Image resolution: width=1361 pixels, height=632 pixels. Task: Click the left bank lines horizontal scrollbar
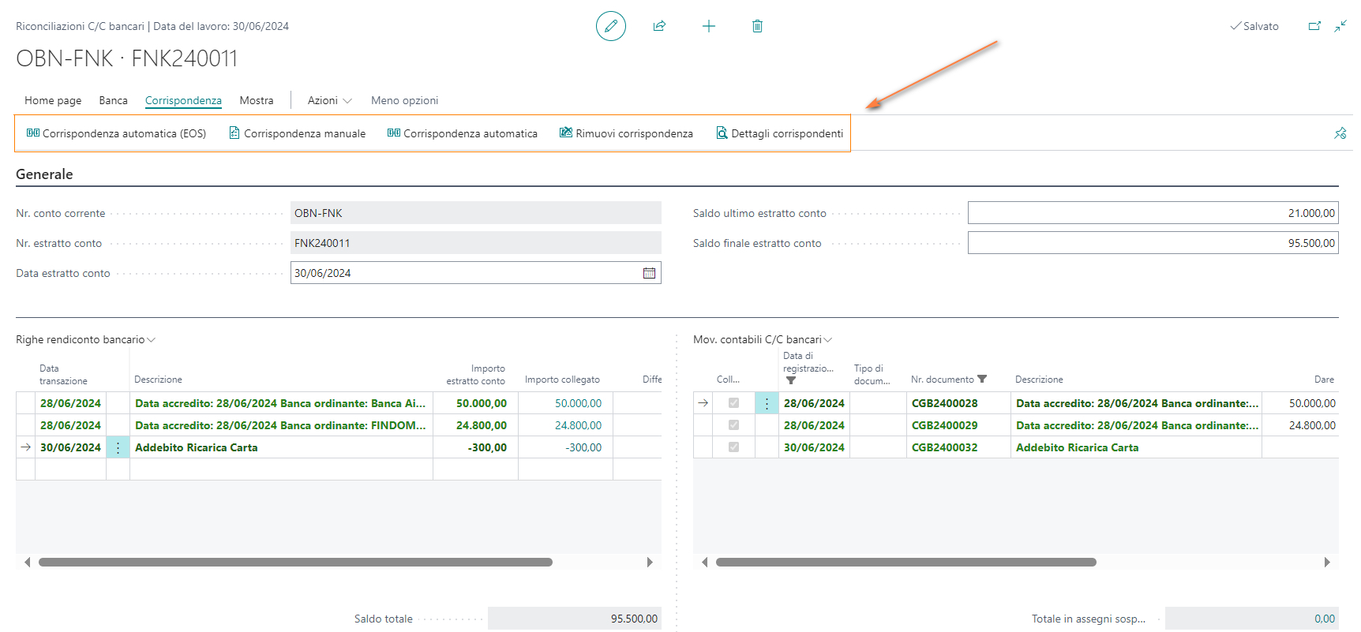[295, 563]
